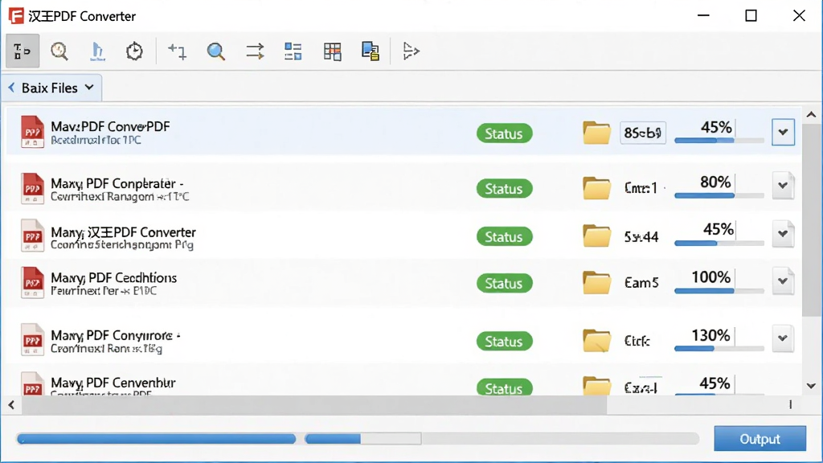Click Status button for Mav:PDF ConvePDF
Viewport: 823px width, 463px height.
[x=504, y=133]
